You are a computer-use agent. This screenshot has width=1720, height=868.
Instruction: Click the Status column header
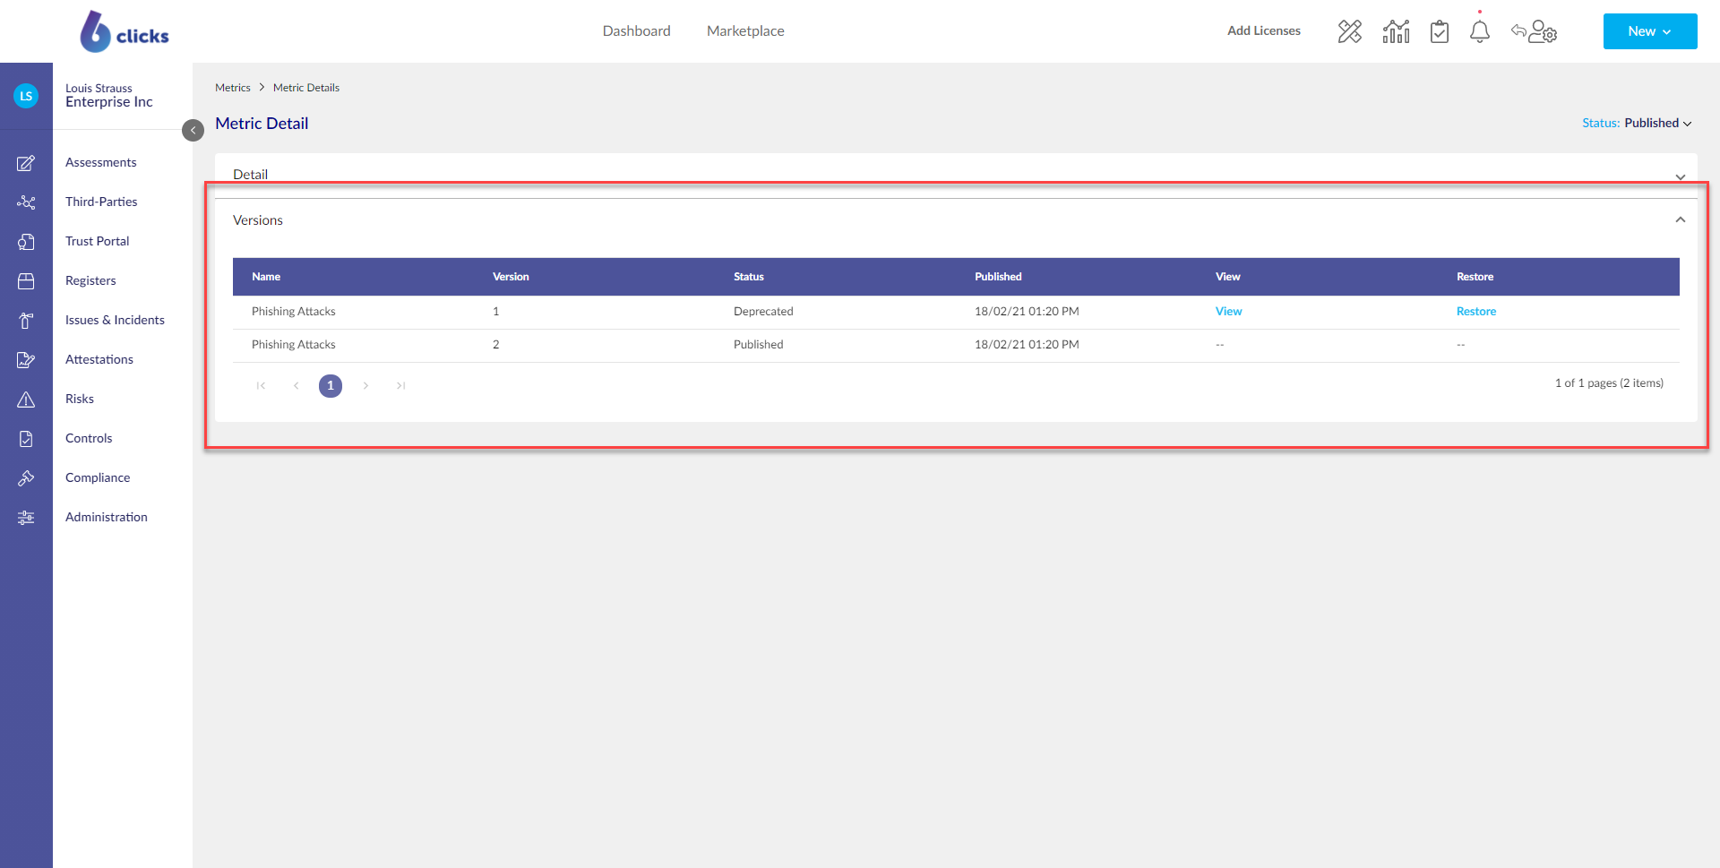749,278
